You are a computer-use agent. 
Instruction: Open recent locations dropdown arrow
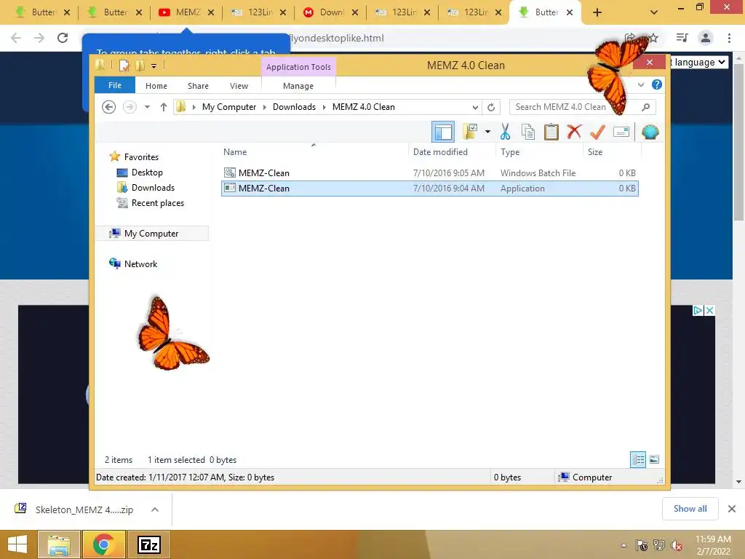147,107
